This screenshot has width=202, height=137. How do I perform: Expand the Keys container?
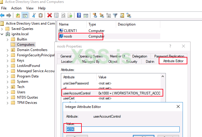click(x=8, y=61)
